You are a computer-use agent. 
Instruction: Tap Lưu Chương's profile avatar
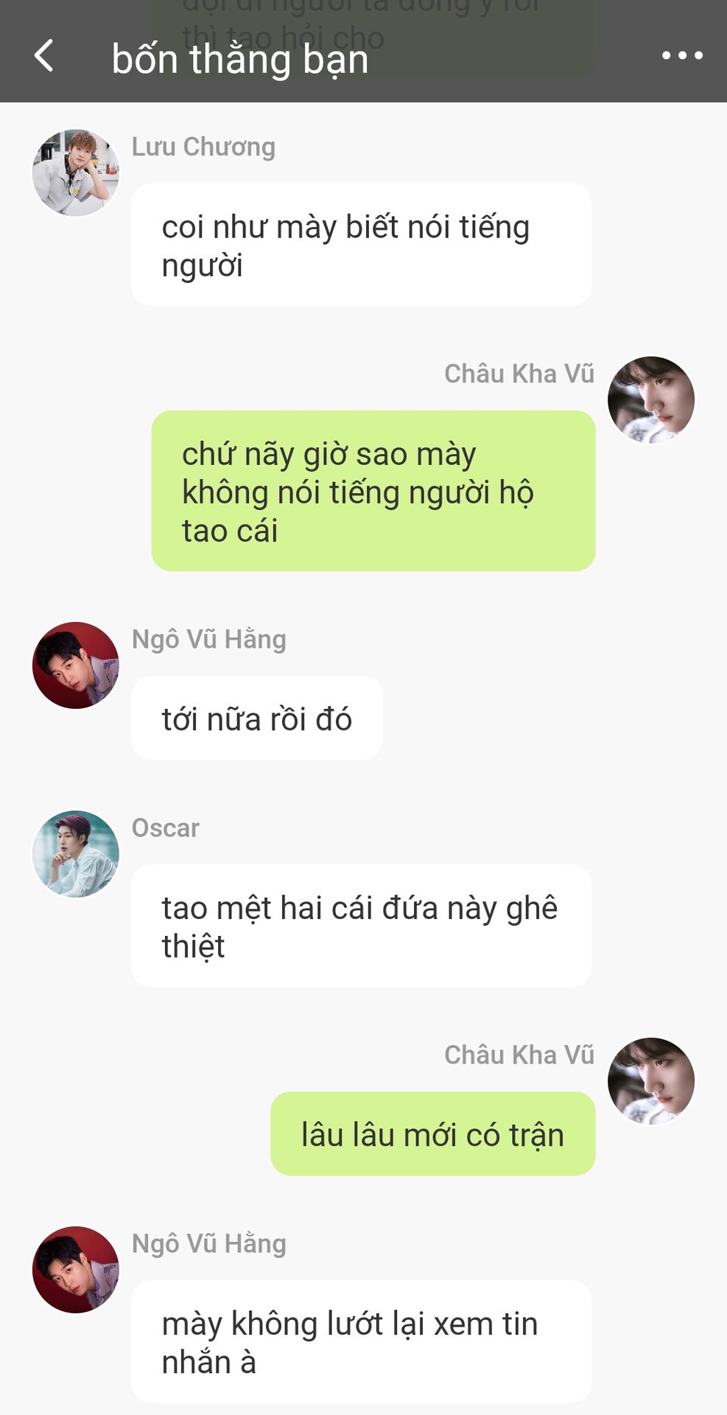pos(76,173)
